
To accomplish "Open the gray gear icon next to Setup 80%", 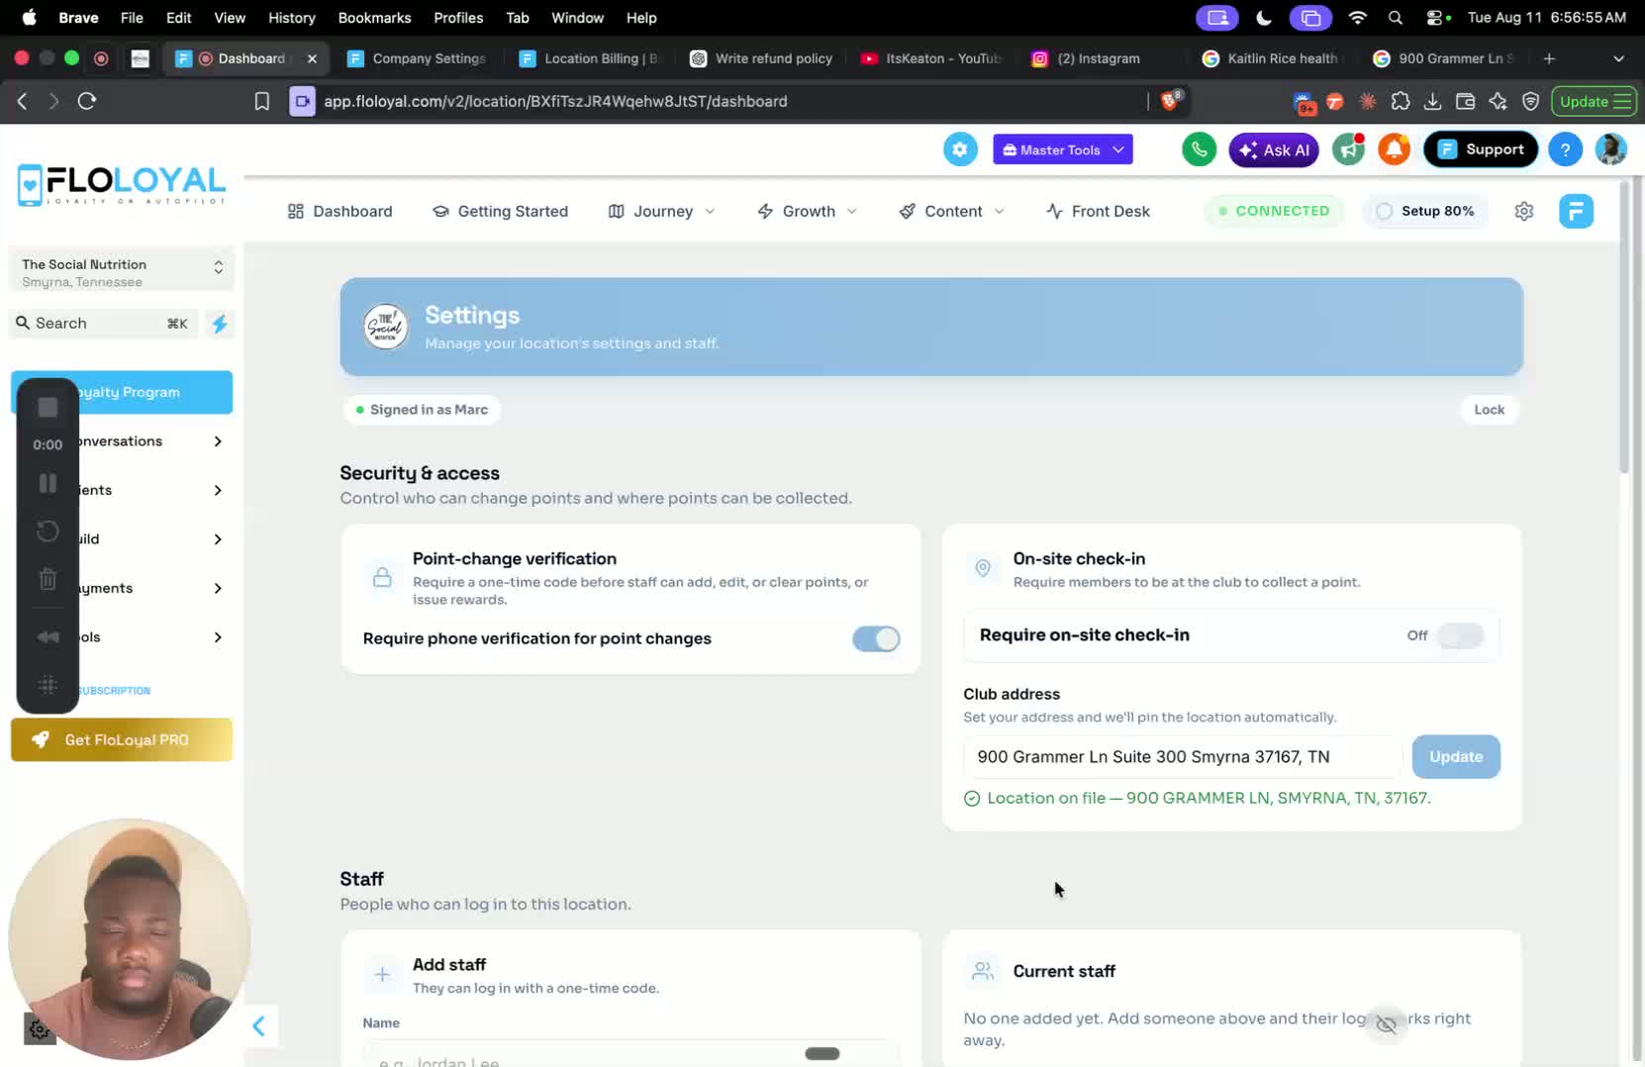I will tap(1523, 211).
